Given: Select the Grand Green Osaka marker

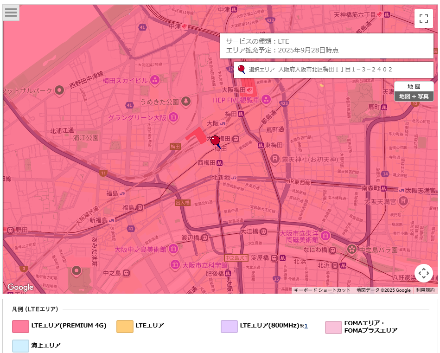Looking at the screenshot, I should 173,117.
